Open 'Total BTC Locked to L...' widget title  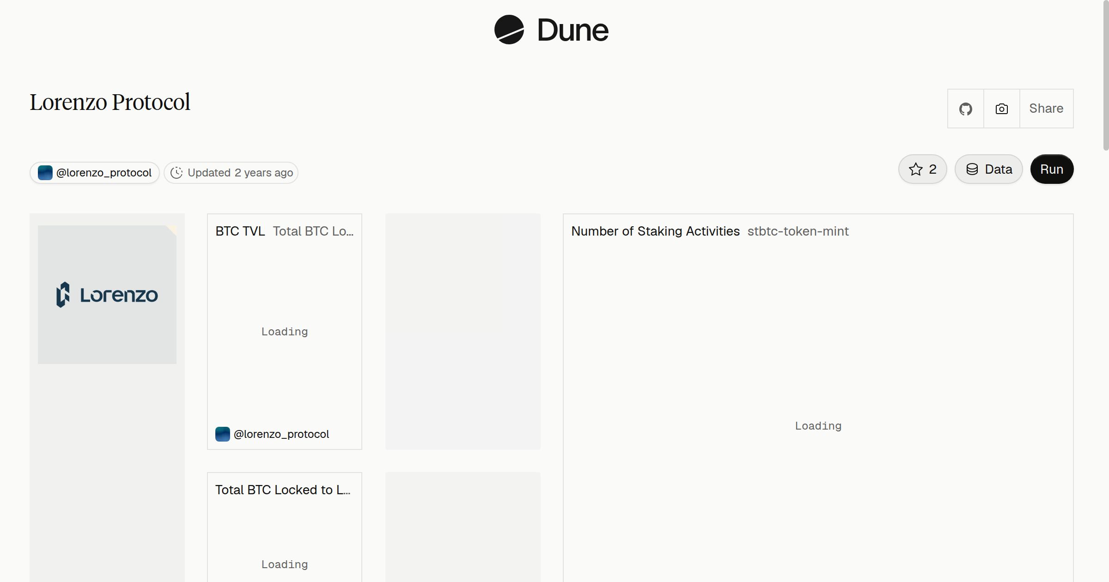[283, 490]
